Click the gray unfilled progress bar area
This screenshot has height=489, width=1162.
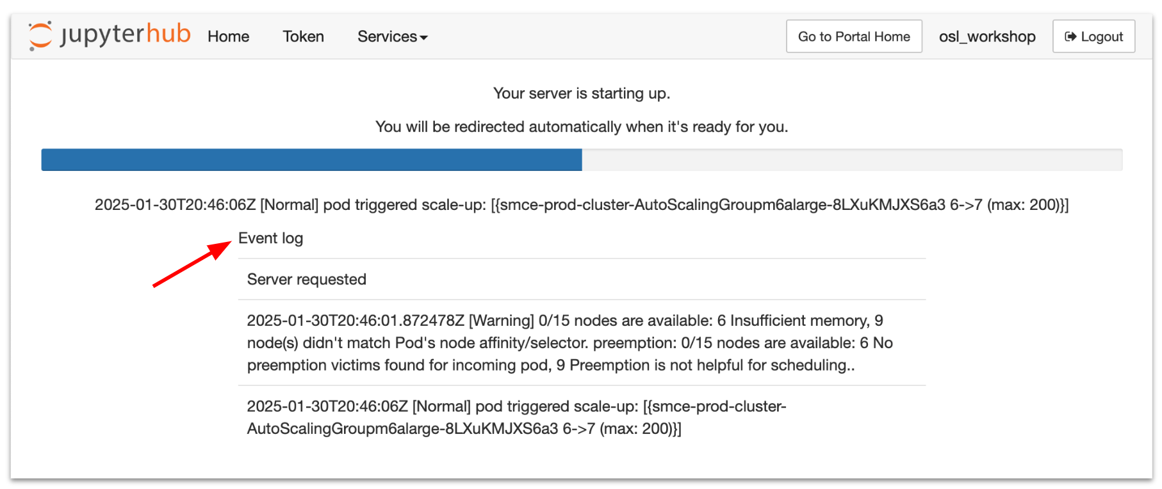point(851,160)
